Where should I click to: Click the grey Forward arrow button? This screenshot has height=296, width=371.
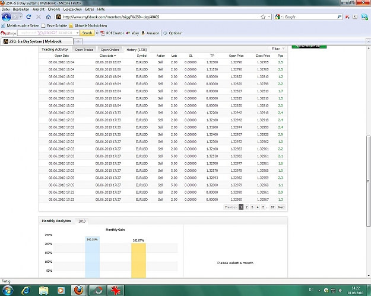point(15,17)
